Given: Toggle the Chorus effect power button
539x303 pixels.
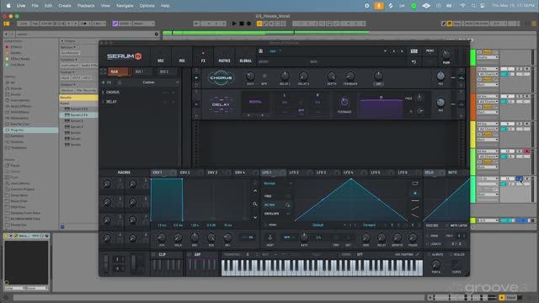Looking at the screenshot, I should click(196, 78).
